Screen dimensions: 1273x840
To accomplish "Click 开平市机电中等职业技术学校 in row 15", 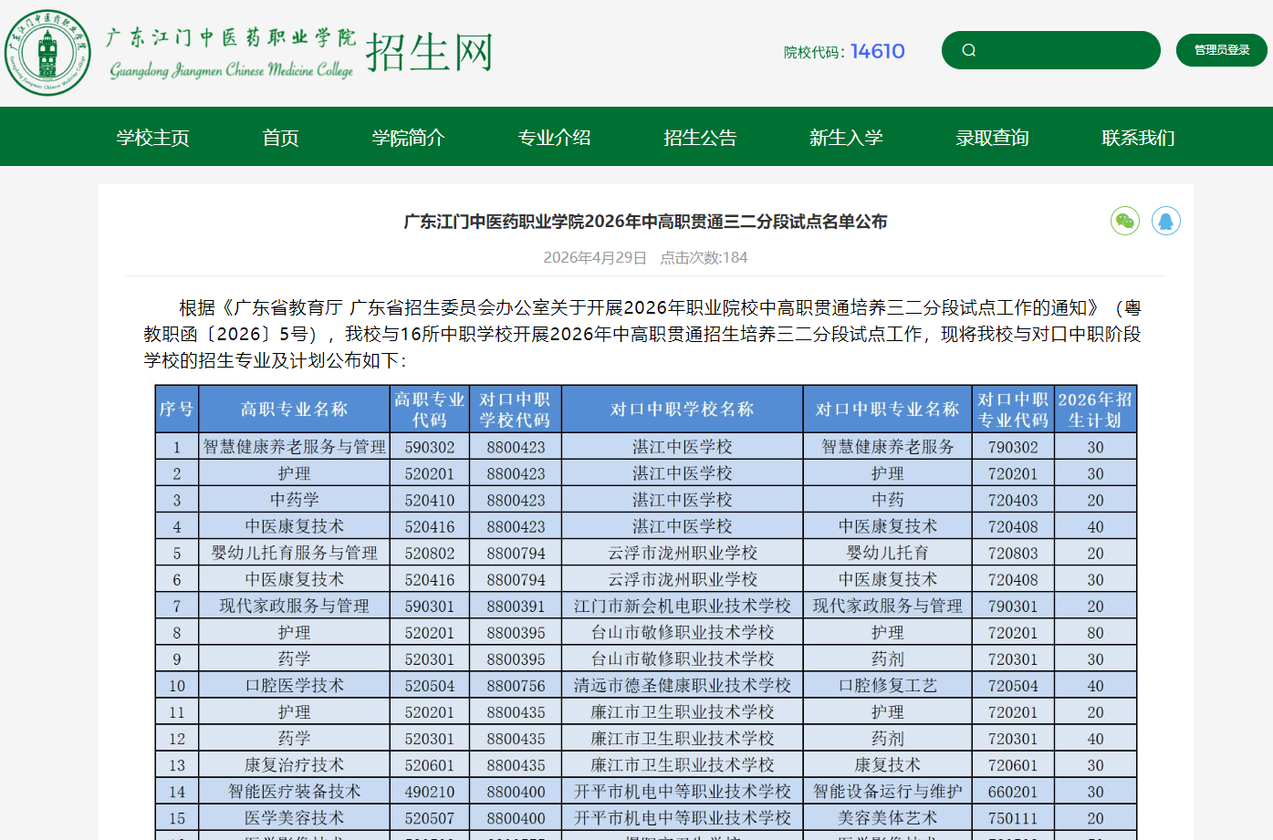I will (683, 817).
